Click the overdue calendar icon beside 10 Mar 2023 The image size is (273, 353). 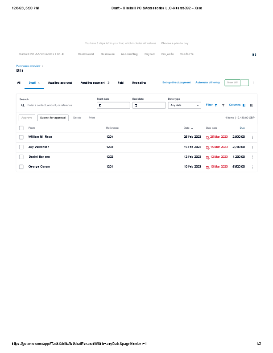click(208, 167)
